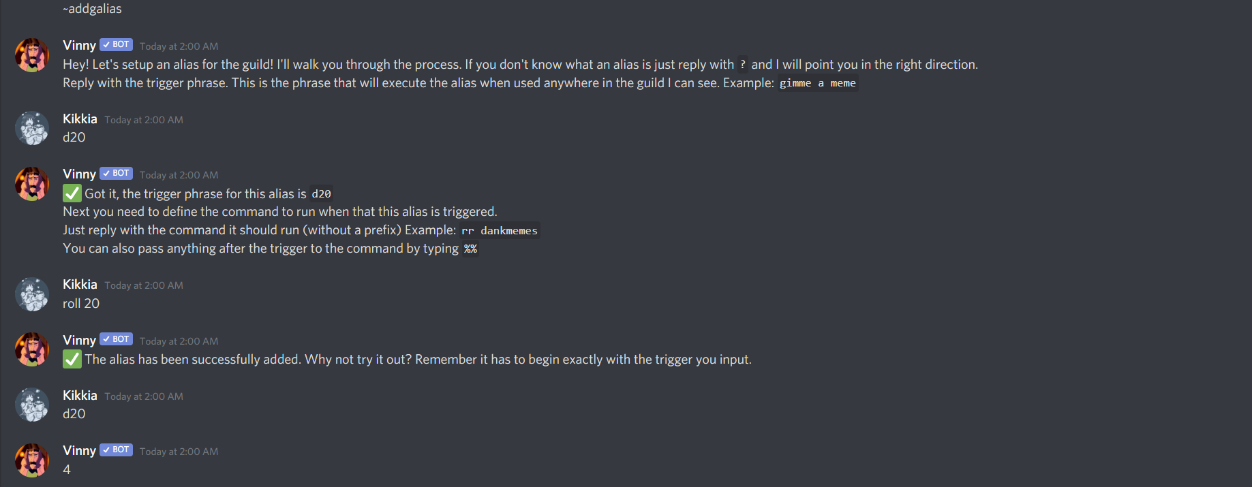Click the "~addgalias" message text
The image size is (1252, 487).
coord(92,9)
